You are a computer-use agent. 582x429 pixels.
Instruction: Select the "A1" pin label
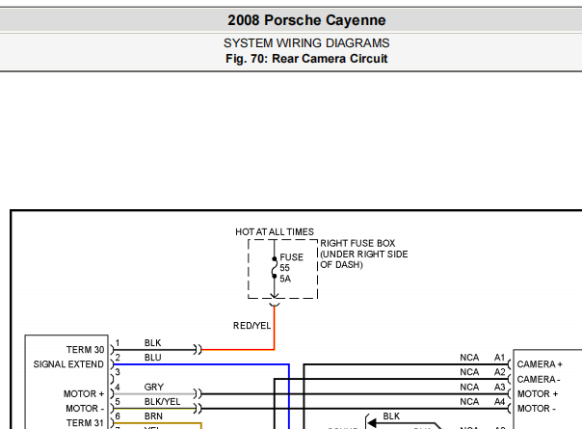pyautogui.click(x=499, y=358)
